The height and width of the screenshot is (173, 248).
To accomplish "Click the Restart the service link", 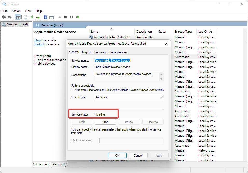I will tap(39, 44).
